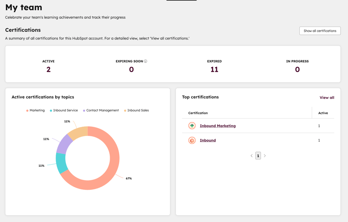348x222 pixels.
Task: Click the Inbound certification badge icon
Action: [x=192, y=140]
